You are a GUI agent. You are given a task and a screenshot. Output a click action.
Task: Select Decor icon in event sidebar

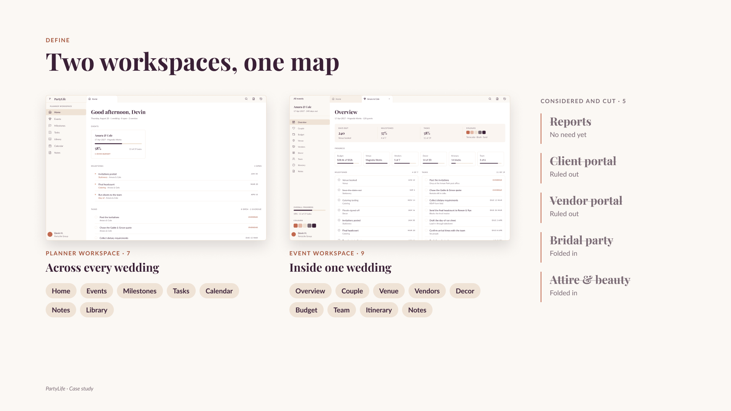point(294,153)
